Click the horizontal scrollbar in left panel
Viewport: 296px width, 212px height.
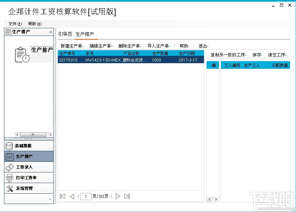(x=33, y=135)
